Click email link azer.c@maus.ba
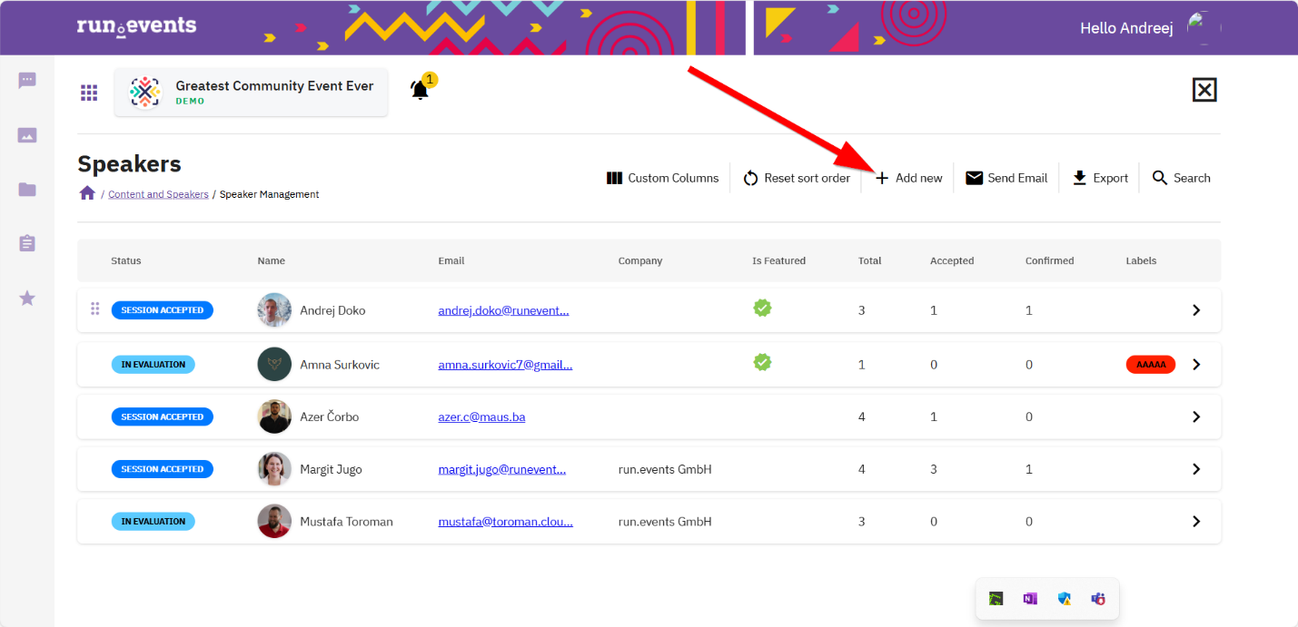 click(481, 417)
